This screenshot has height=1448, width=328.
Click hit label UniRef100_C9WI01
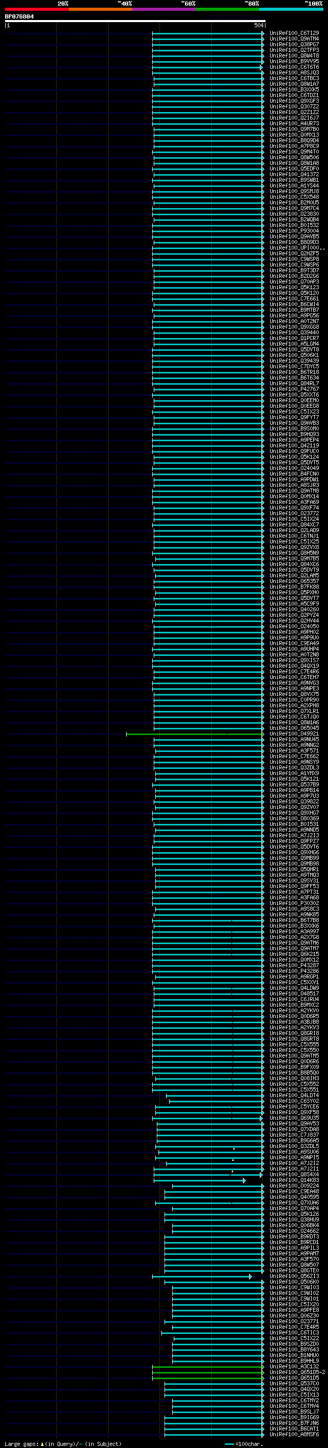tap(294, 1299)
